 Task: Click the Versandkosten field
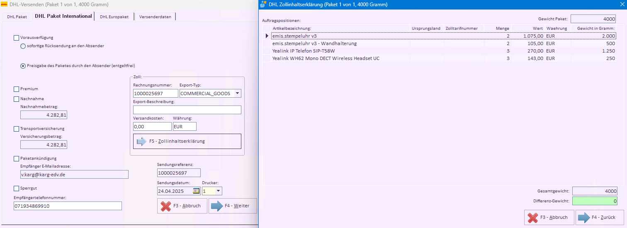pos(152,127)
